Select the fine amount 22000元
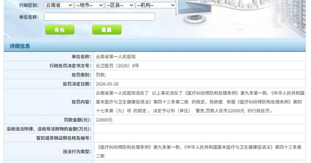 (104, 120)
